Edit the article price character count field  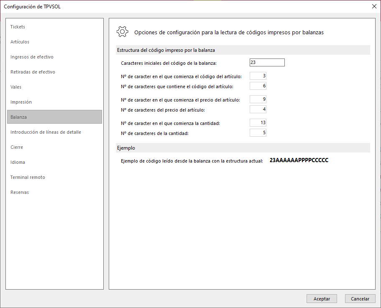click(258, 109)
